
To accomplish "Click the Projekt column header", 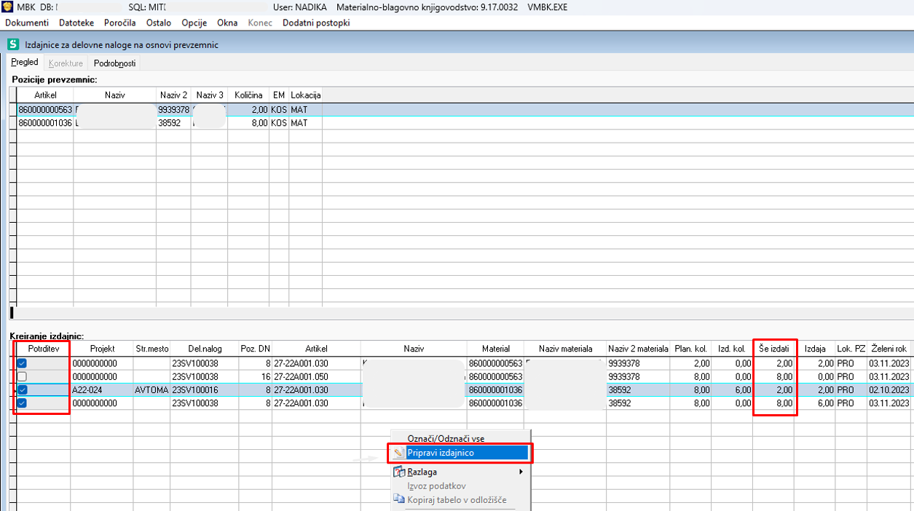I will 102,349.
